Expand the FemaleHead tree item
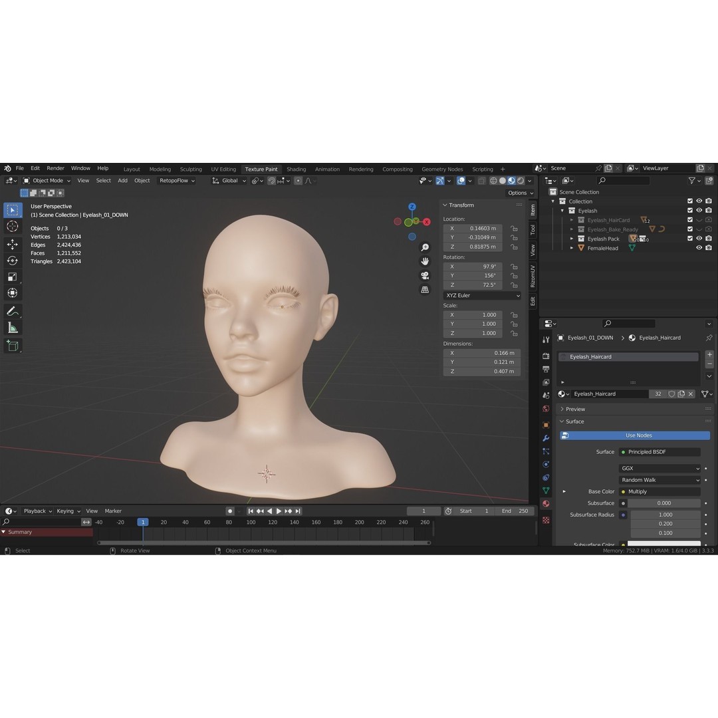This screenshot has height=718, width=718. point(572,248)
